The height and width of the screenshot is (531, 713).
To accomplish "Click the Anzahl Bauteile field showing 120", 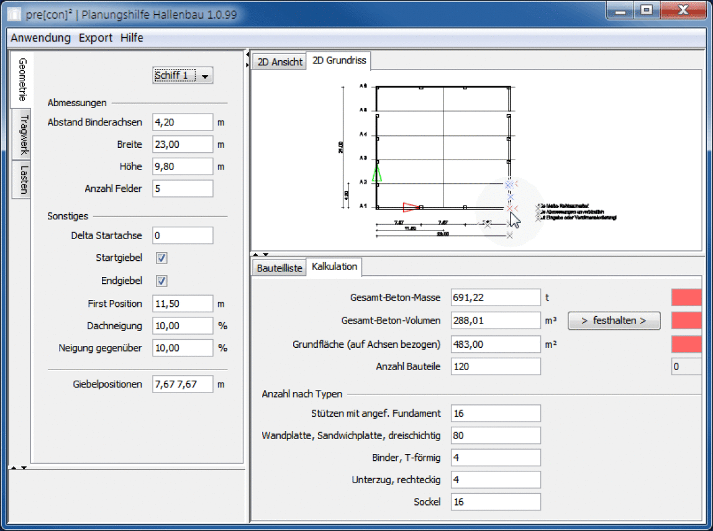I will coord(496,366).
